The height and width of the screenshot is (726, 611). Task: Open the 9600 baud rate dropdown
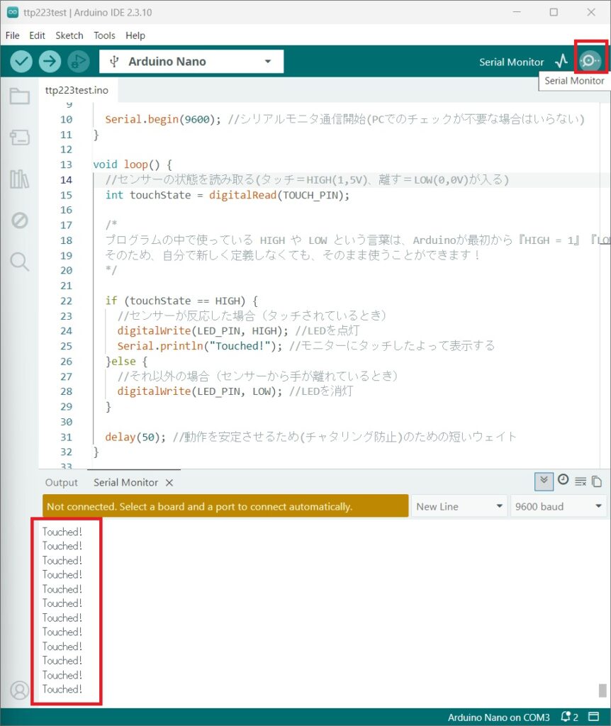[x=559, y=506]
